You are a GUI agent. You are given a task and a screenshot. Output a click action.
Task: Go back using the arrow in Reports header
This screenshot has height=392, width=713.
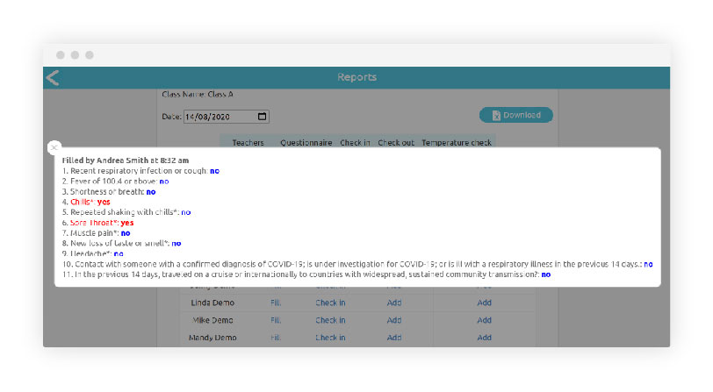coord(53,78)
